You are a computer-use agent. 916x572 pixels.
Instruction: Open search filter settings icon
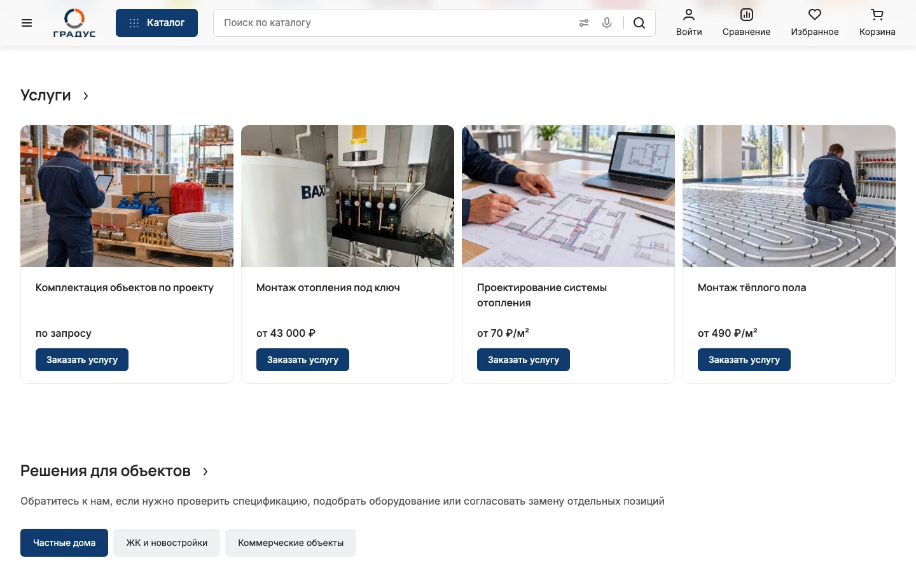coord(584,23)
